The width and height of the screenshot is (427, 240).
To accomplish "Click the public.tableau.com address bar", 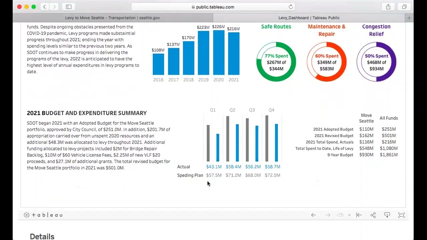I will pos(213,7).
